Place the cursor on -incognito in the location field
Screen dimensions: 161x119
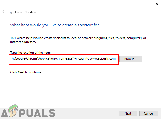(x=82, y=58)
